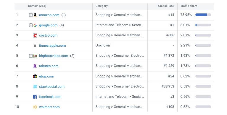Open the itunes.apple.com domain link
Screen dimensions: 227x115
pos(52,46)
